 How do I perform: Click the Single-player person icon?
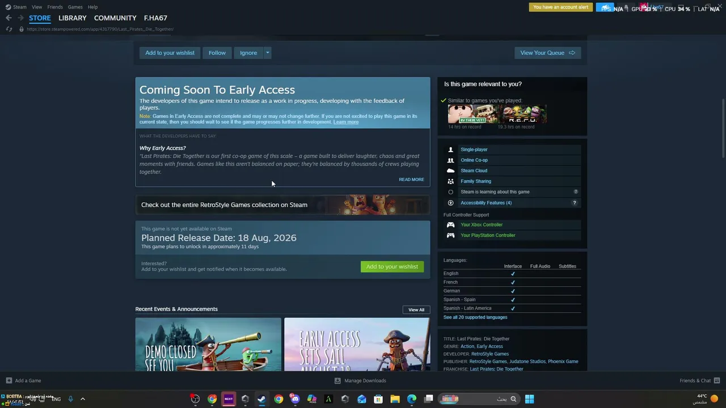click(x=450, y=150)
